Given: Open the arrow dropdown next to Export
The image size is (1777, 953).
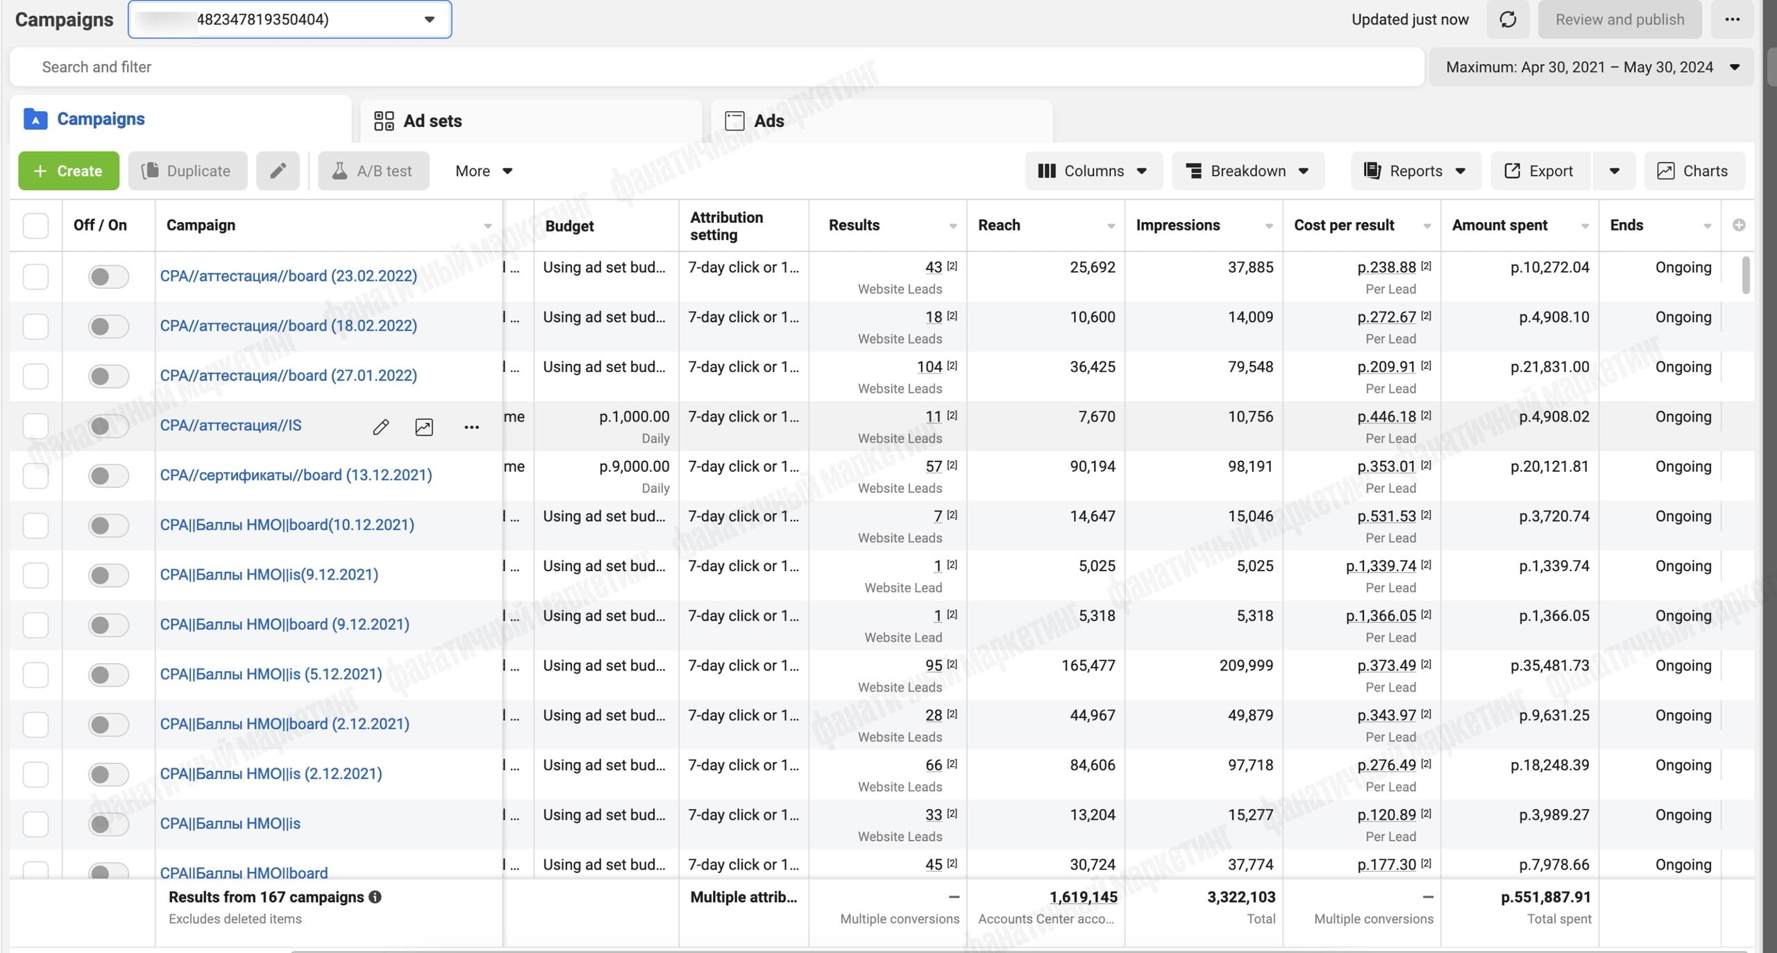Looking at the screenshot, I should pyautogui.click(x=1615, y=171).
